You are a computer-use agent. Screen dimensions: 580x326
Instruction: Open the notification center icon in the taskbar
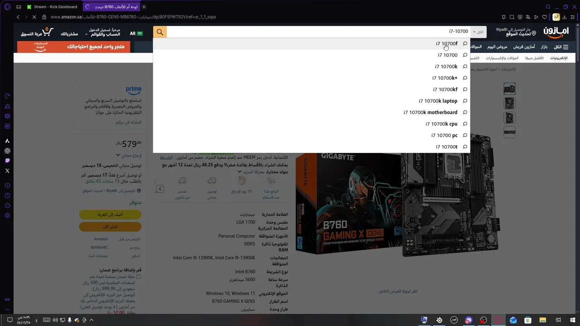(10, 320)
